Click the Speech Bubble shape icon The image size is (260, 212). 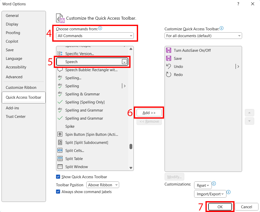pos(60,70)
